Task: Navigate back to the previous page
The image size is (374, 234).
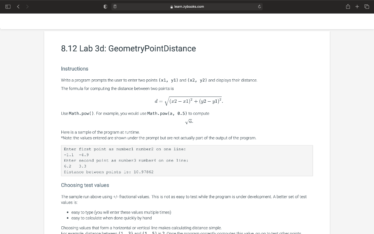Action: [x=18, y=6]
